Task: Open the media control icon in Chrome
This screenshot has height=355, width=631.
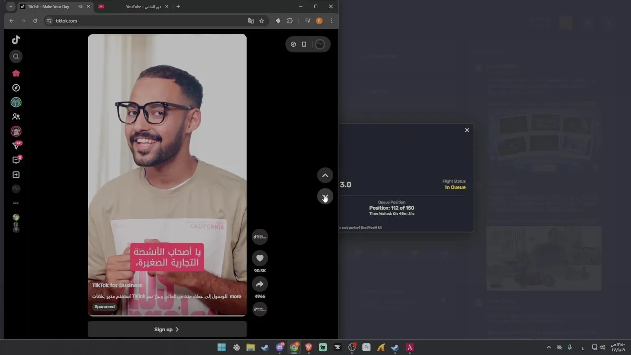Action: (307, 21)
